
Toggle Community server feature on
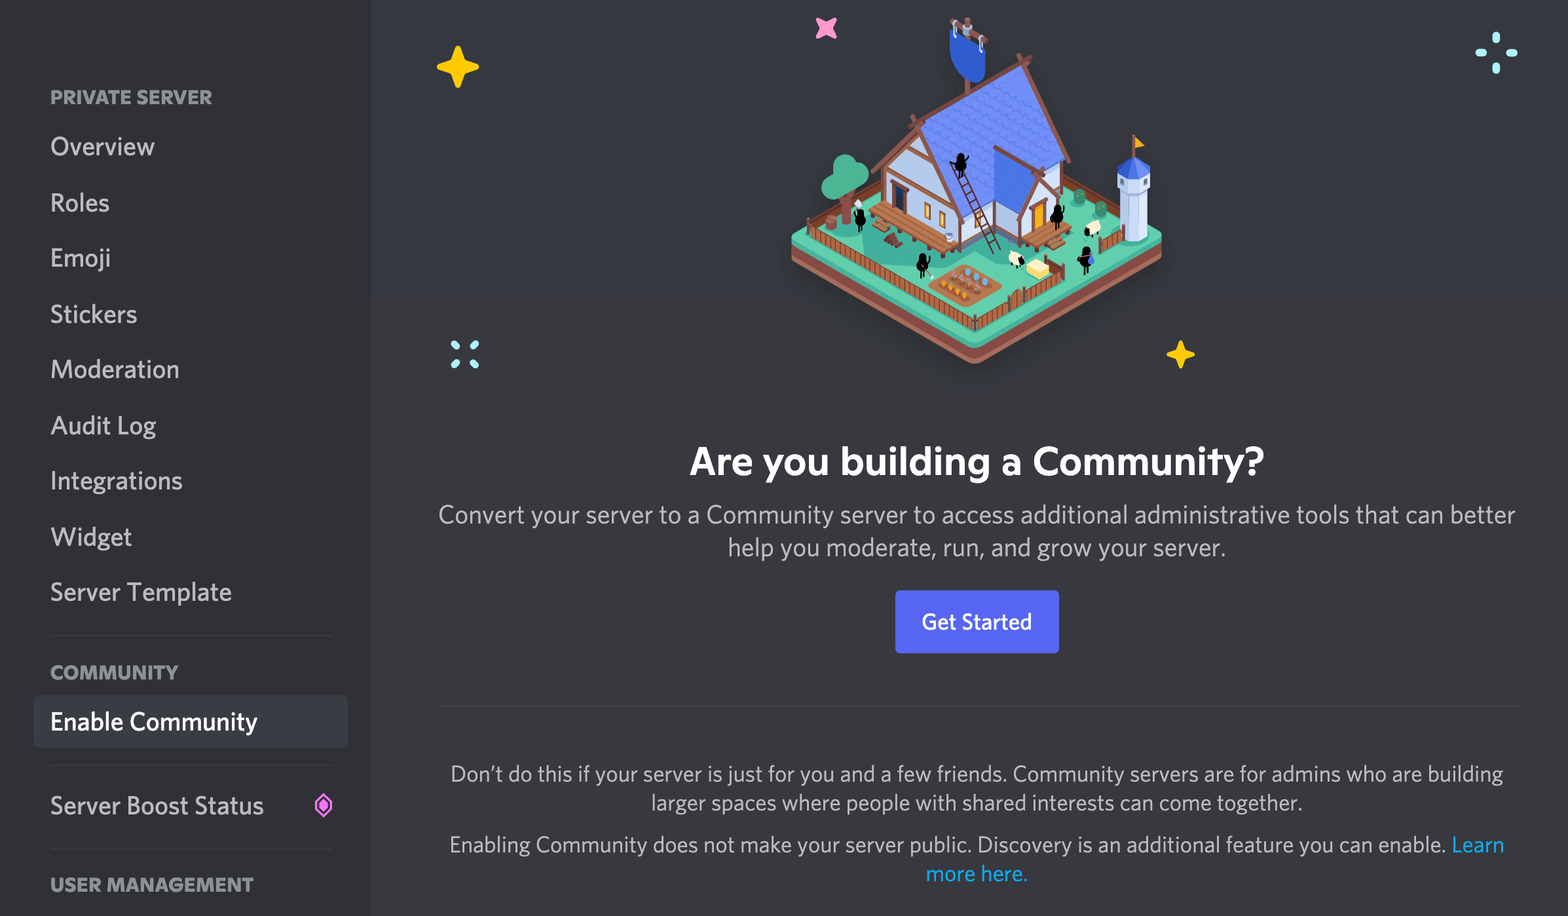coord(977,622)
